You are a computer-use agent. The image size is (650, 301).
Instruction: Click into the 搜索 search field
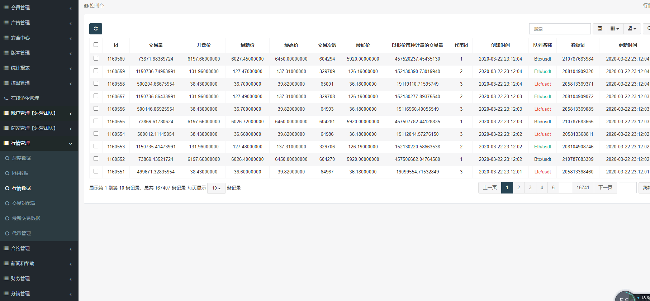tap(560, 29)
